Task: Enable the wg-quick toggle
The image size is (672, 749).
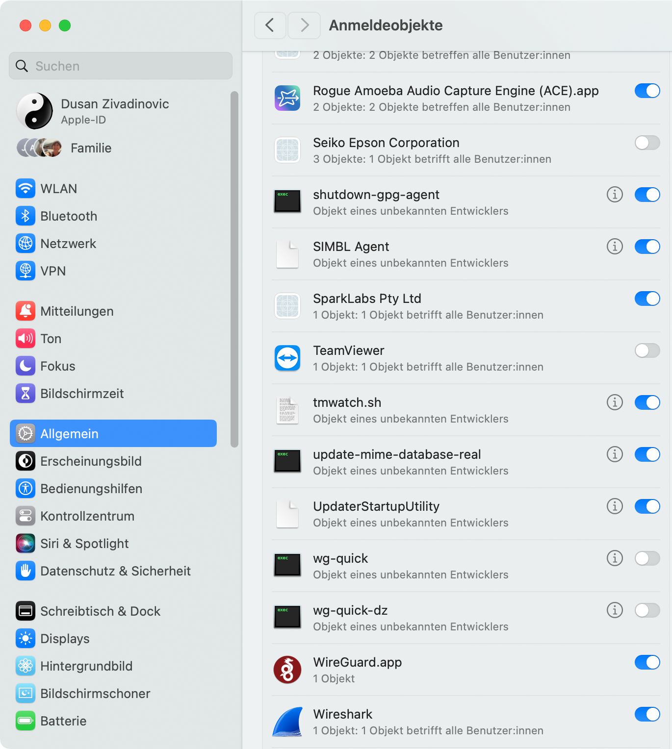Action: (647, 558)
